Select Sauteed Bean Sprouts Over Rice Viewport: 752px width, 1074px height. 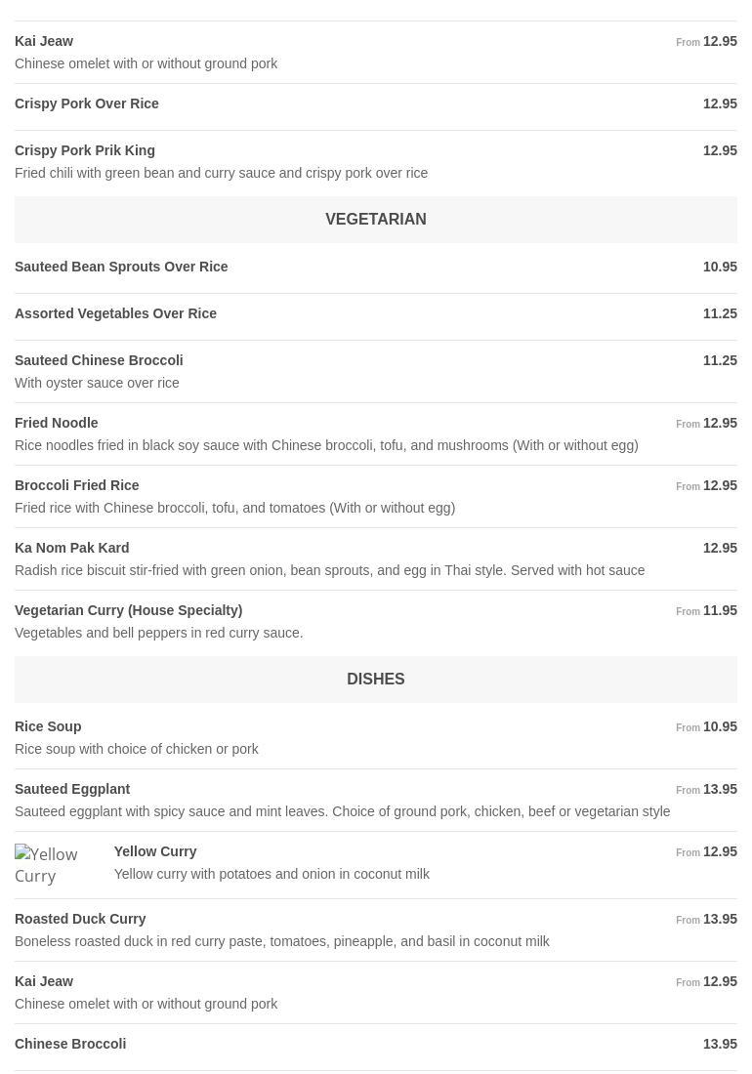[121, 267]
